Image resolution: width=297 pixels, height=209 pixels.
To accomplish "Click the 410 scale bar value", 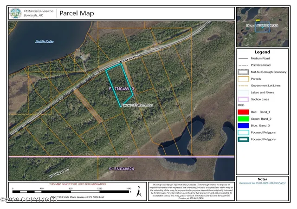I will click(x=42, y=188).
